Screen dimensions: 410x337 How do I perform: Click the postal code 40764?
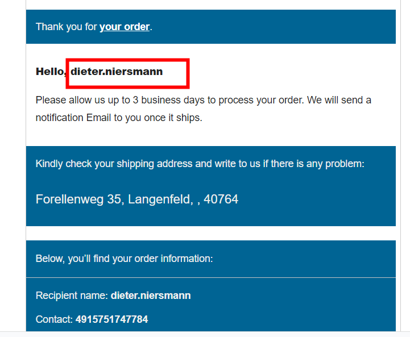tap(222, 199)
